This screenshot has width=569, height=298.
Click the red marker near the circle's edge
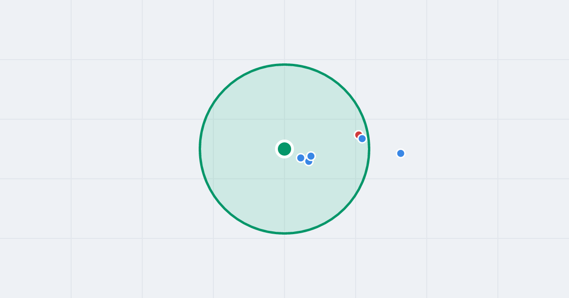358,134
